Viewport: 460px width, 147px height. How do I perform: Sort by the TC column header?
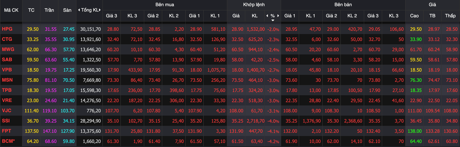click(31, 10)
